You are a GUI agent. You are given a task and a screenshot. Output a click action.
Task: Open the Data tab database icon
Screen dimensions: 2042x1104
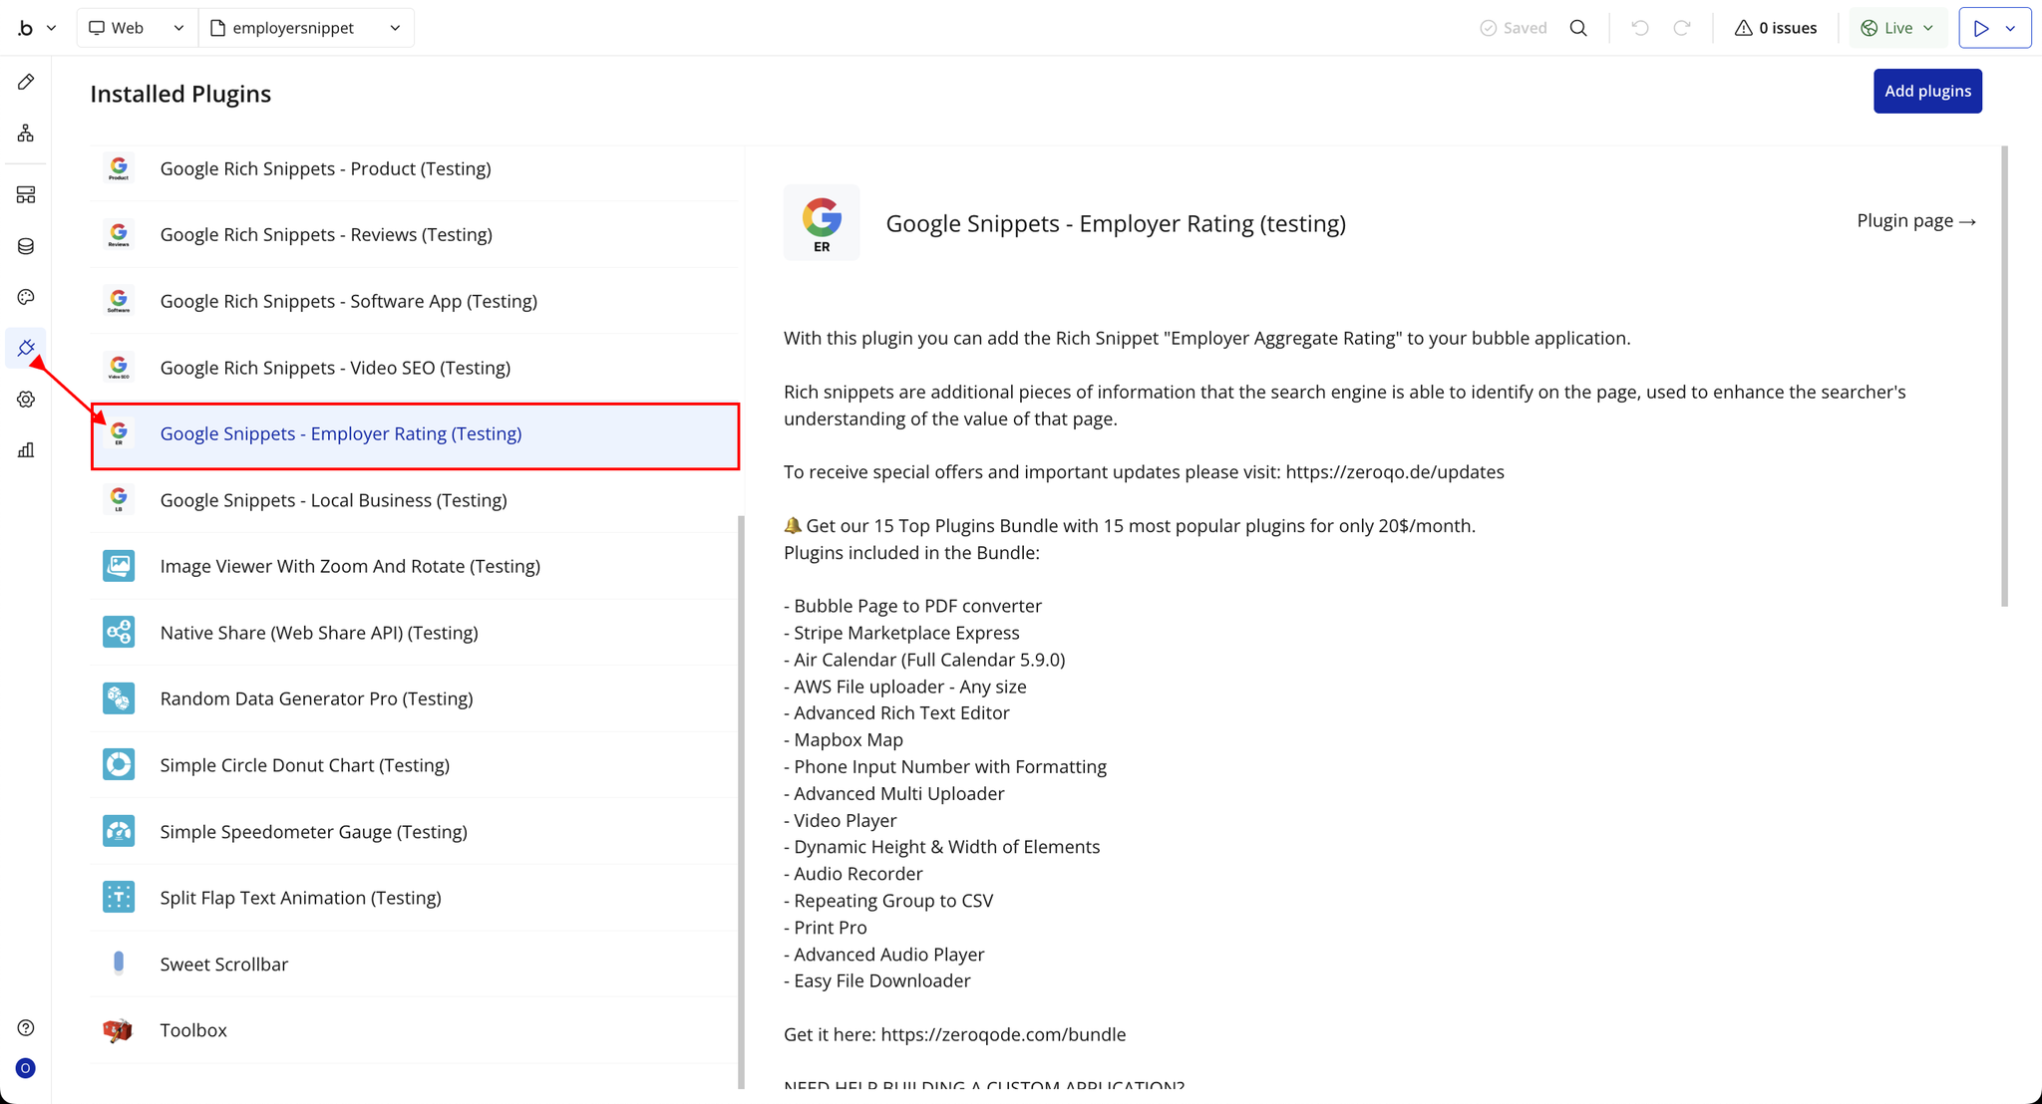(26, 246)
